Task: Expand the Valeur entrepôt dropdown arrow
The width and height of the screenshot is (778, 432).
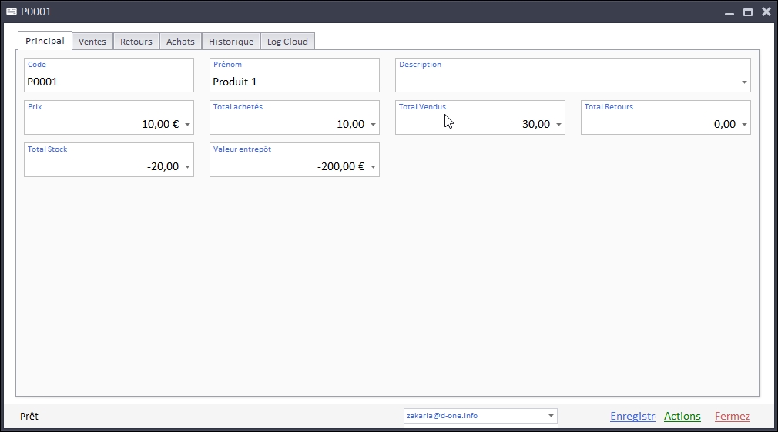Action: (373, 167)
